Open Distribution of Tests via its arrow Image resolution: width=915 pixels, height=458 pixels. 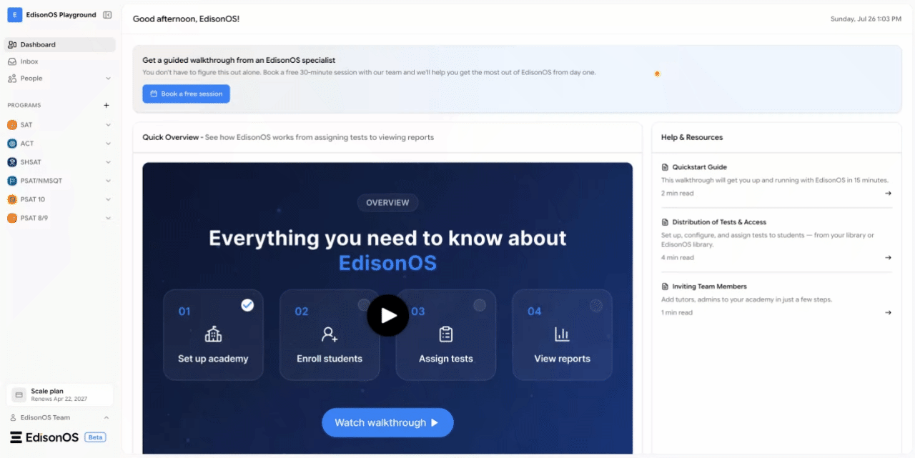pos(888,257)
